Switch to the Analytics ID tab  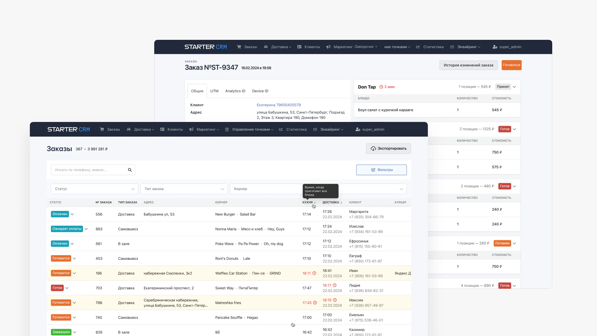[x=235, y=91]
